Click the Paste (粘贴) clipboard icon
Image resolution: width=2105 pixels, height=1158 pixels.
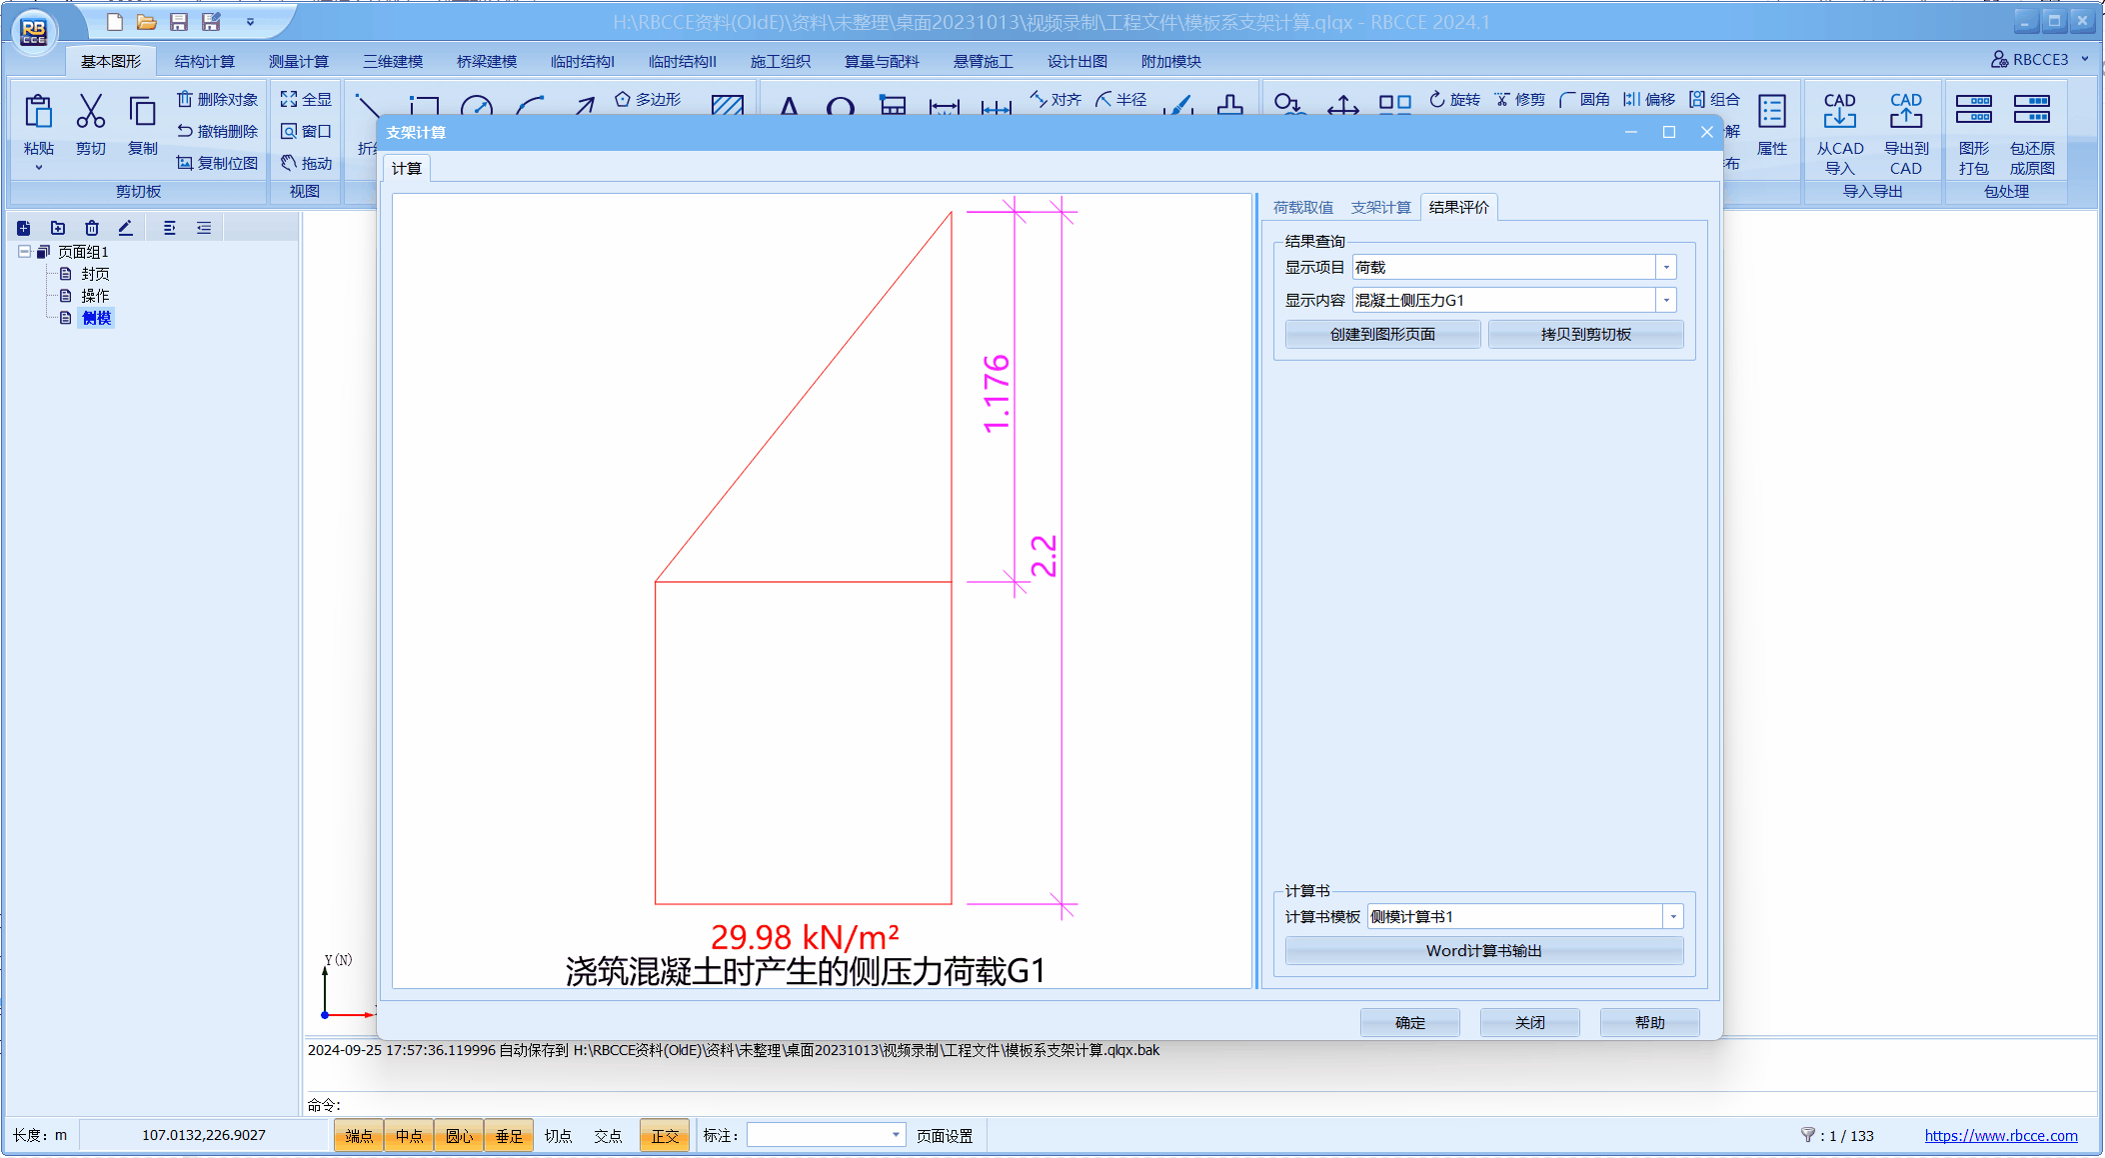[38, 113]
